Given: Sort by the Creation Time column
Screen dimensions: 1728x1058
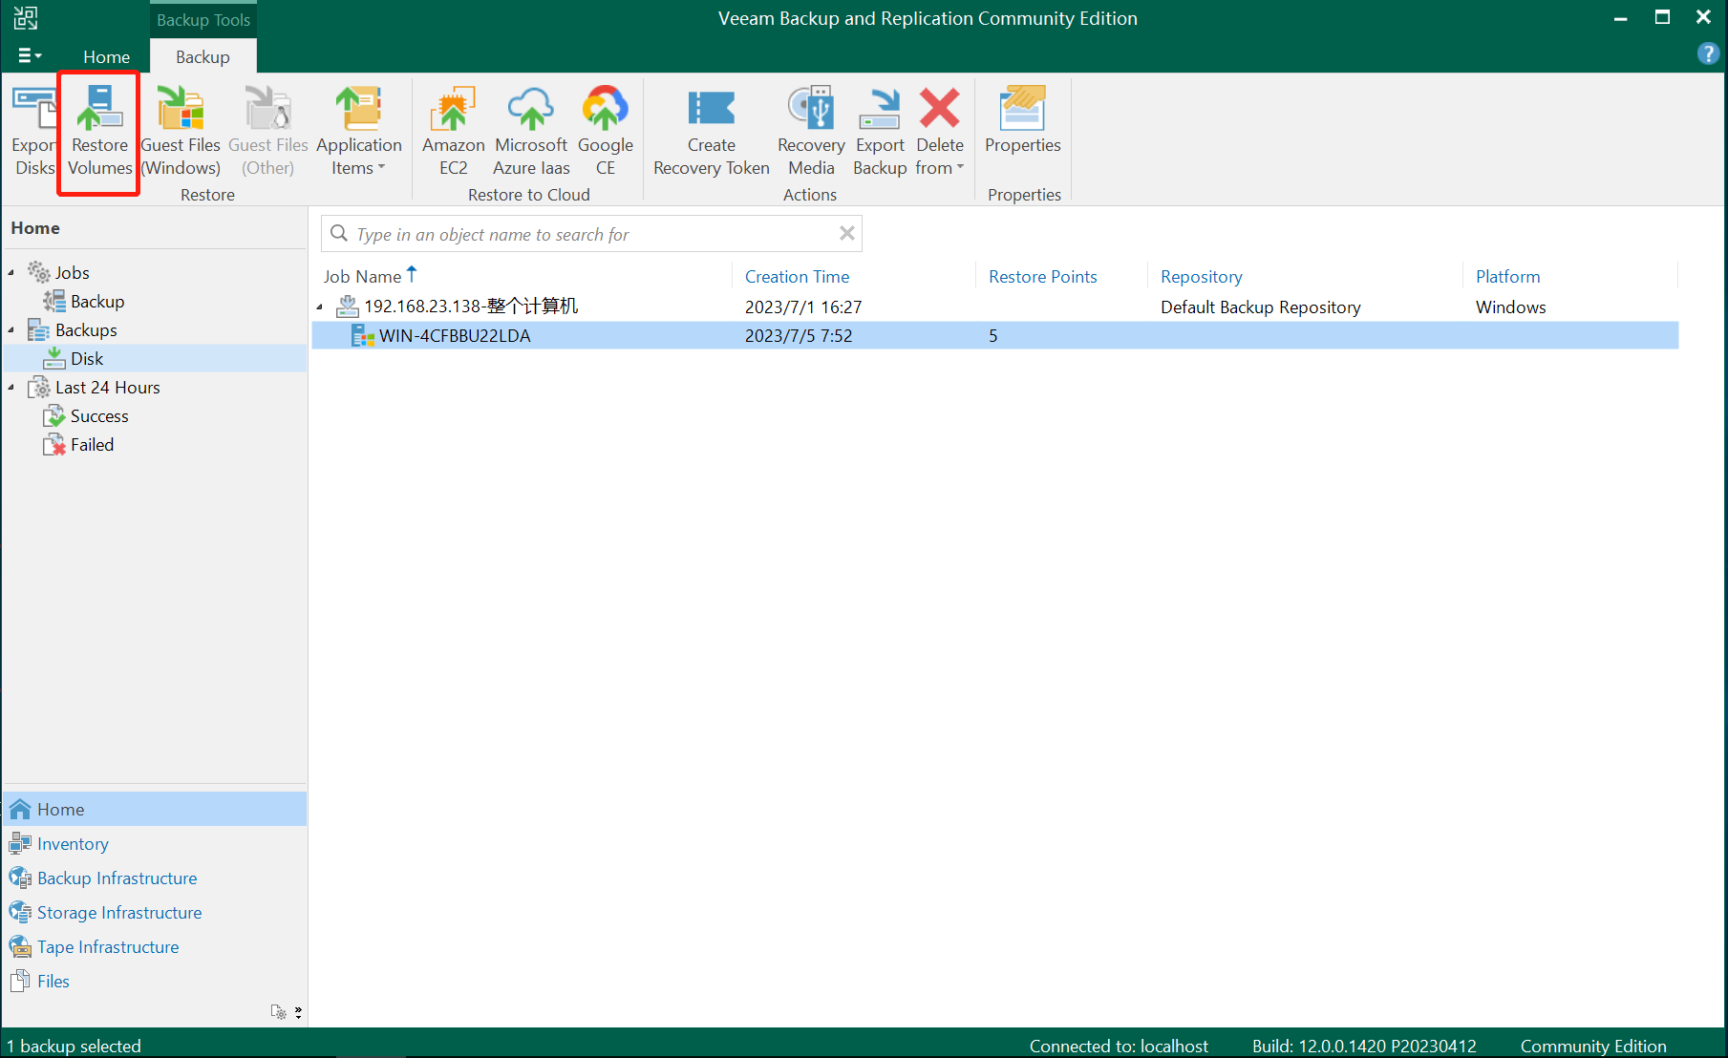Looking at the screenshot, I should [x=797, y=276].
